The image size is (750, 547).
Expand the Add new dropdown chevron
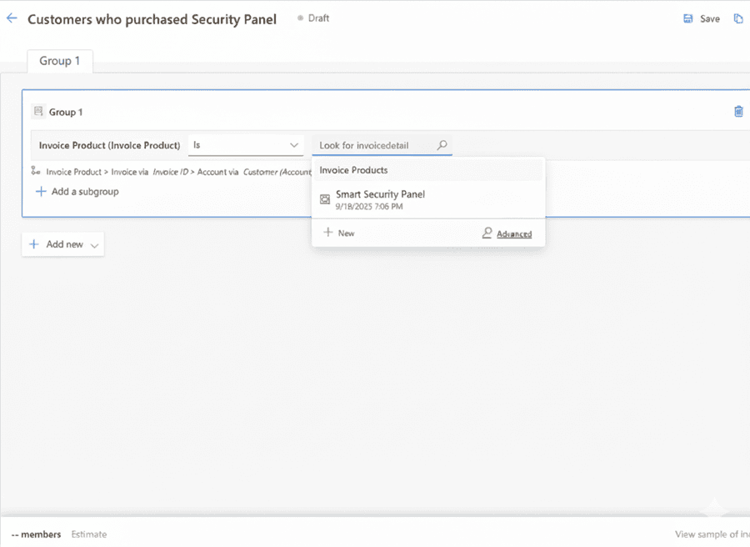coord(94,245)
